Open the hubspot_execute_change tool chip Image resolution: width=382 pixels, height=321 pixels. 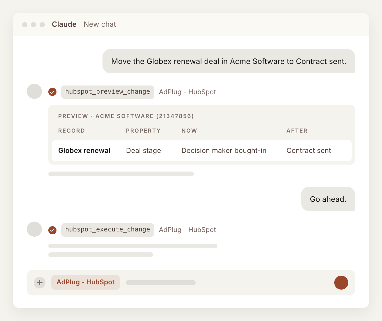(108, 230)
